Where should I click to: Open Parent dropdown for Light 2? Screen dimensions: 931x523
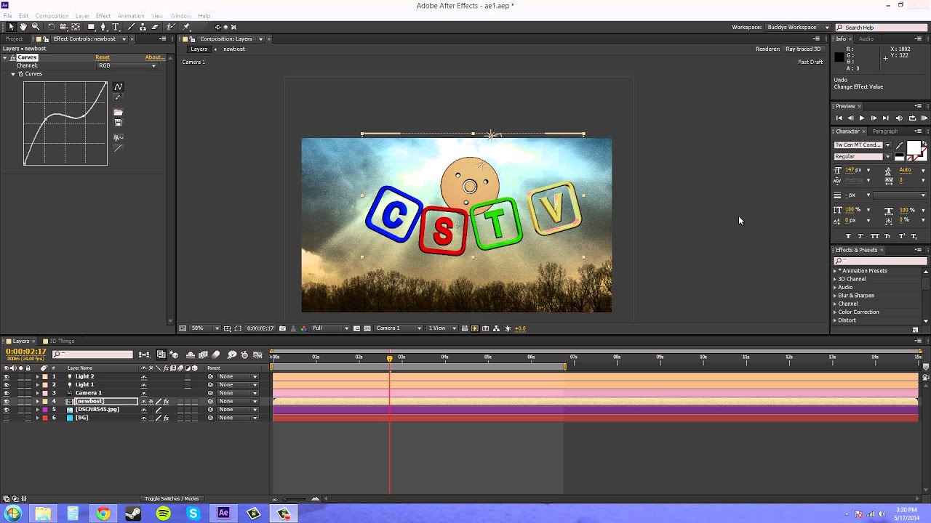pos(238,376)
